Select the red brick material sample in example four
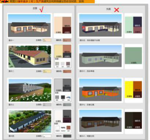150x140 pixels. (x=68, y=128)
